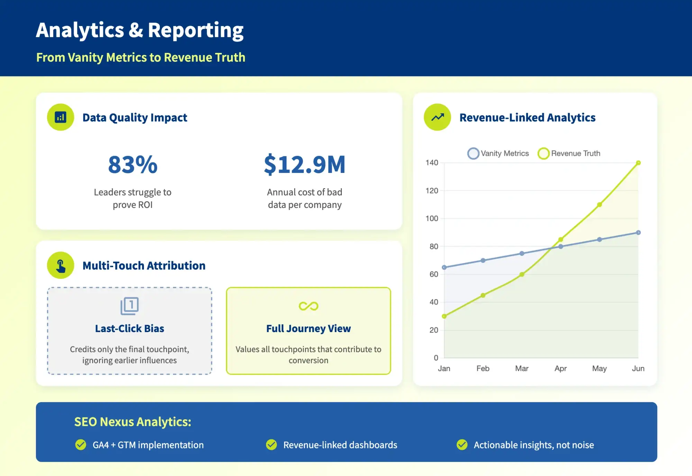This screenshot has width=692, height=476.
Task: Toggle the Revenue Truth legend circle
Action: [544, 153]
